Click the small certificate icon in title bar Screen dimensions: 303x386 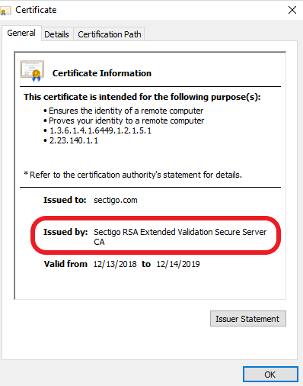(5, 11)
